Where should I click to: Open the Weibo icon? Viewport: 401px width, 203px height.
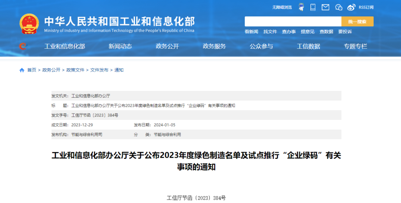[x=351, y=7]
